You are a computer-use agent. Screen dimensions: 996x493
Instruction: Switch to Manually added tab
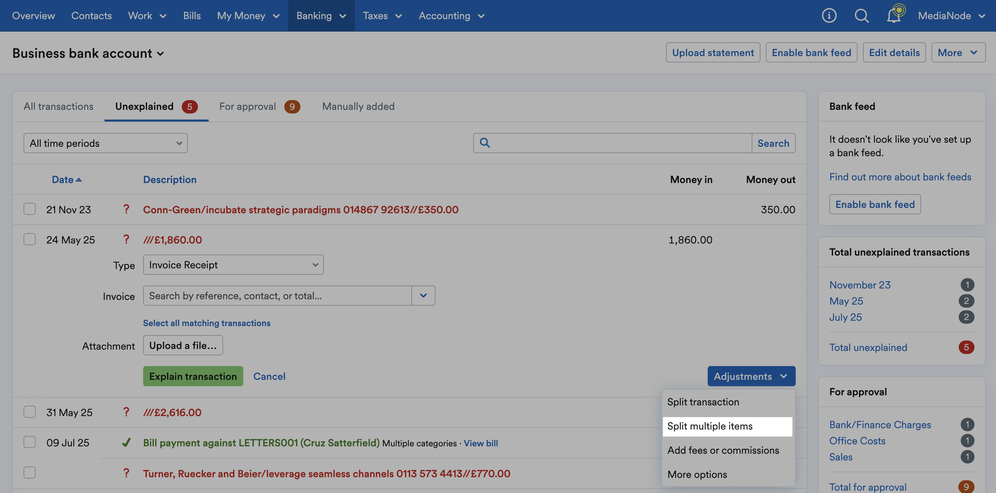tap(359, 106)
